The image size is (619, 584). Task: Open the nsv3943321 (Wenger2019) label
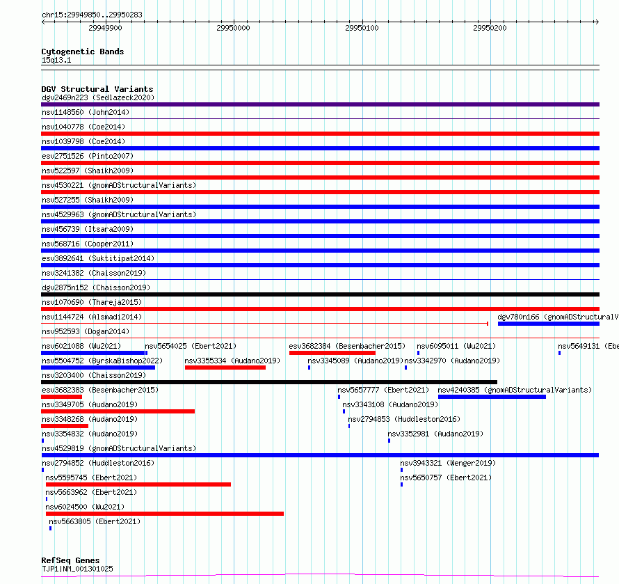(448, 463)
